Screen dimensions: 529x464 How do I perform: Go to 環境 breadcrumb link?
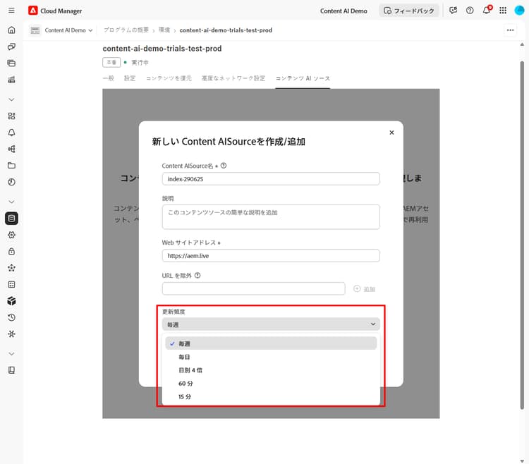click(164, 30)
